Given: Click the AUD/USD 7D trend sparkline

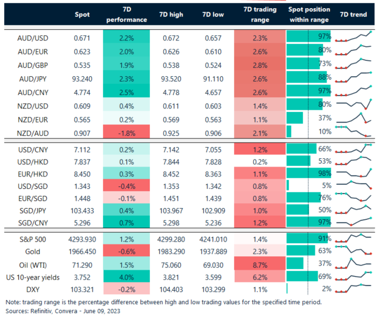Looking at the screenshot, I should click(x=355, y=37).
